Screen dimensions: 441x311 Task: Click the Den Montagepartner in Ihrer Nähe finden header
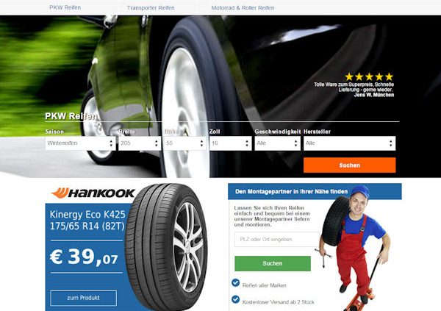click(291, 192)
